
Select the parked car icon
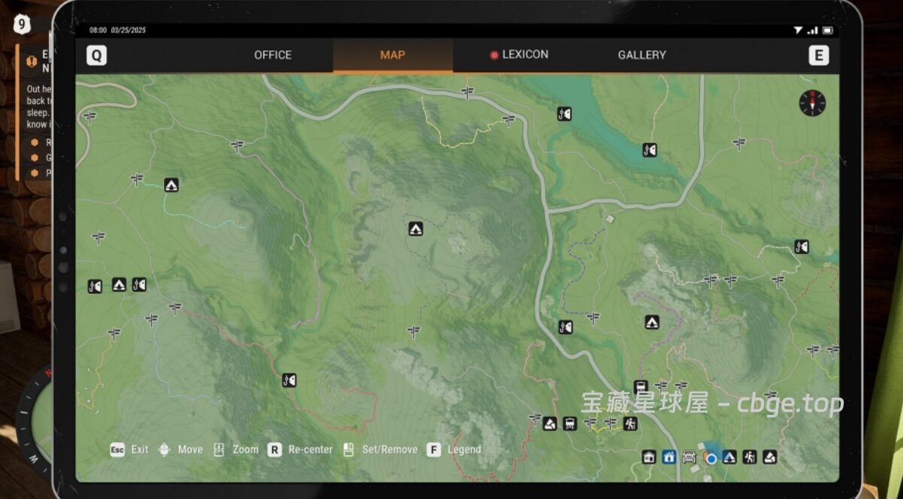(689, 457)
